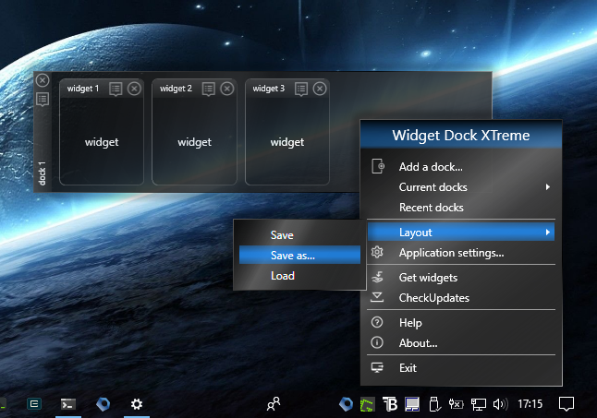Open 'About...' menu entry
The height and width of the screenshot is (418, 597).
click(461, 343)
